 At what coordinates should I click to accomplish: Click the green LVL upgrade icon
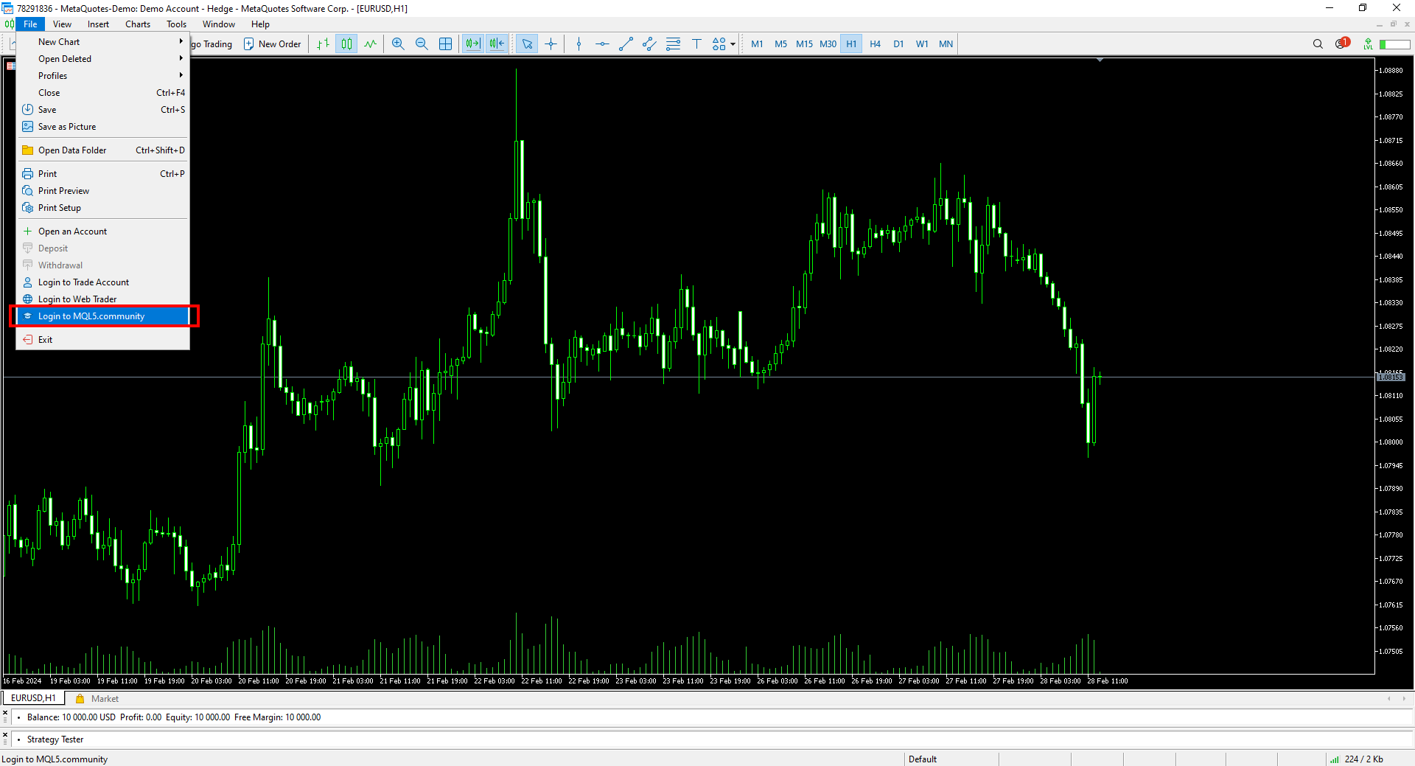coord(1368,44)
